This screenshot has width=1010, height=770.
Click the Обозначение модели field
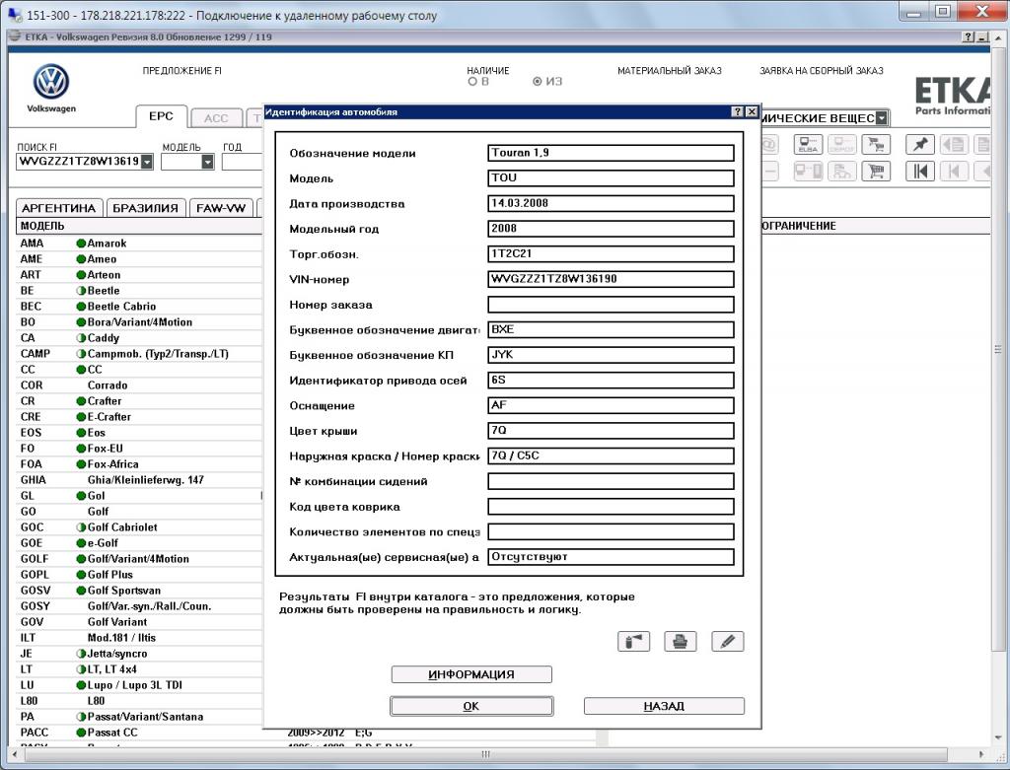tap(611, 153)
